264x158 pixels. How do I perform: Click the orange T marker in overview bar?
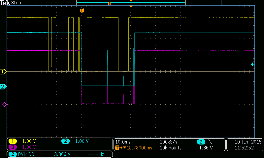point(109,3)
